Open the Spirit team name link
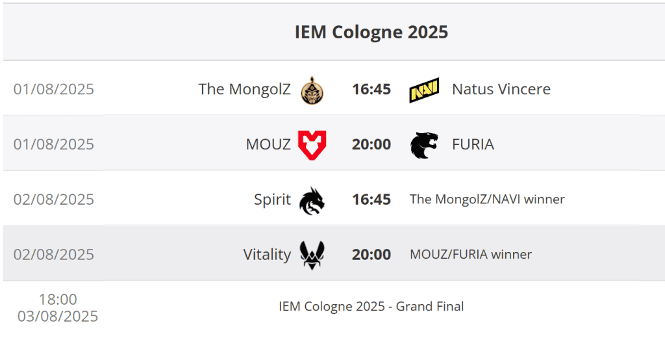The image size is (665, 347). (272, 199)
